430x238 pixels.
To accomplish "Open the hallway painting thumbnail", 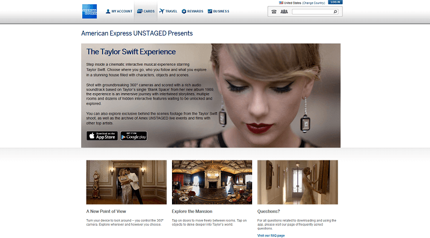I will (298, 182).
